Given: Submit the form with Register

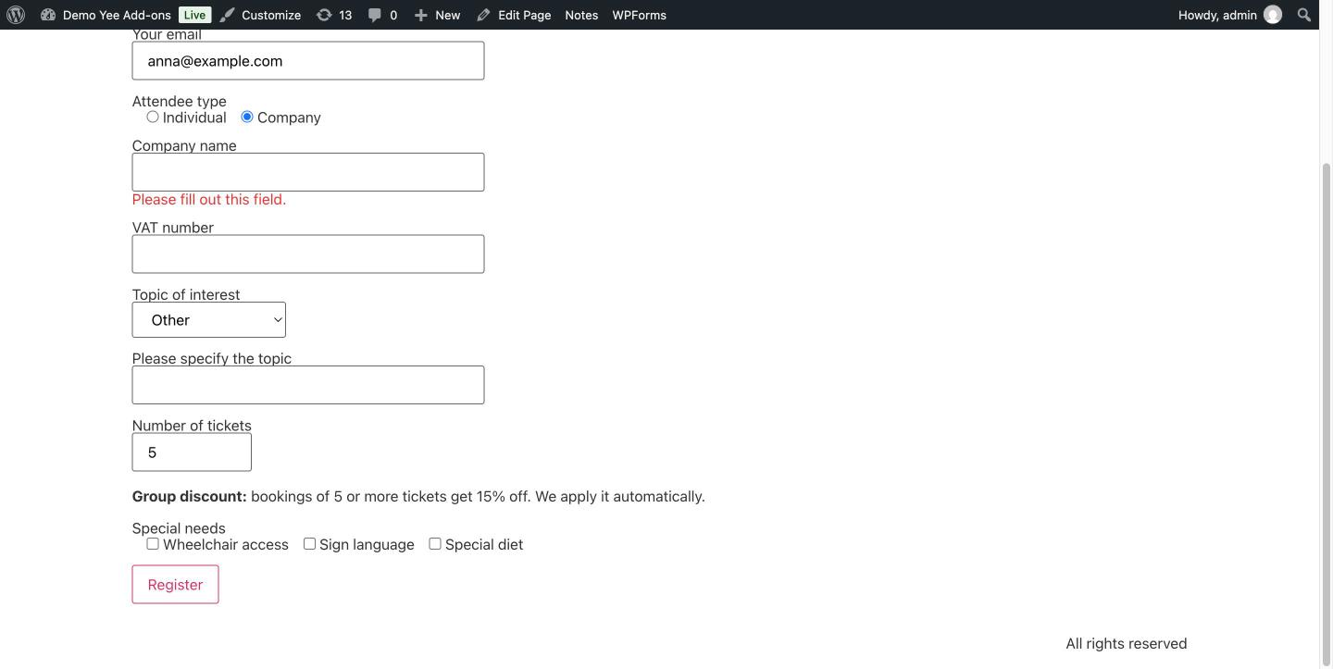Looking at the screenshot, I should 175,585.
